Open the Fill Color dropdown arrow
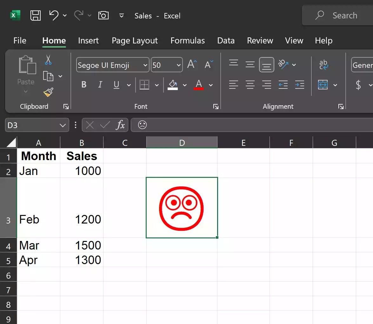The height and width of the screenshot is (324, 373). coord(185,85)
